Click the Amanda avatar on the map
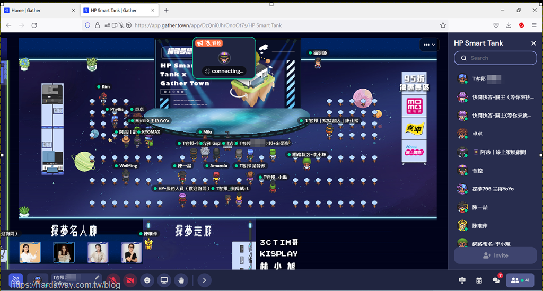This screenshot has width=543, height=291. tap(216, 177)
